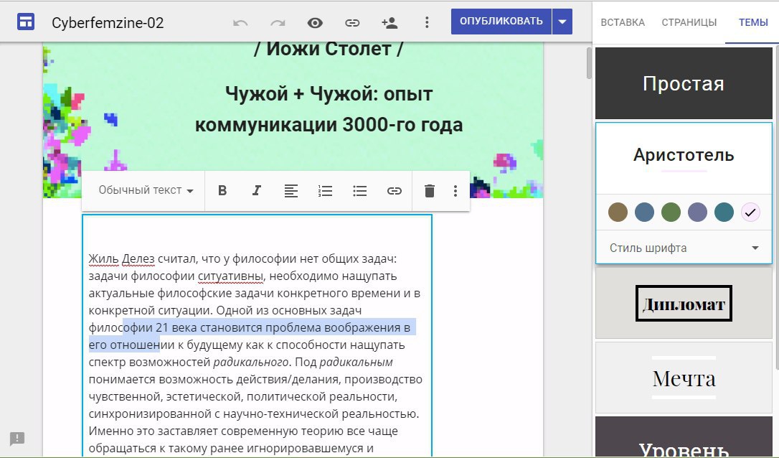Click the italic word радикального in text

pyautogui.click(x=251, y=362)
